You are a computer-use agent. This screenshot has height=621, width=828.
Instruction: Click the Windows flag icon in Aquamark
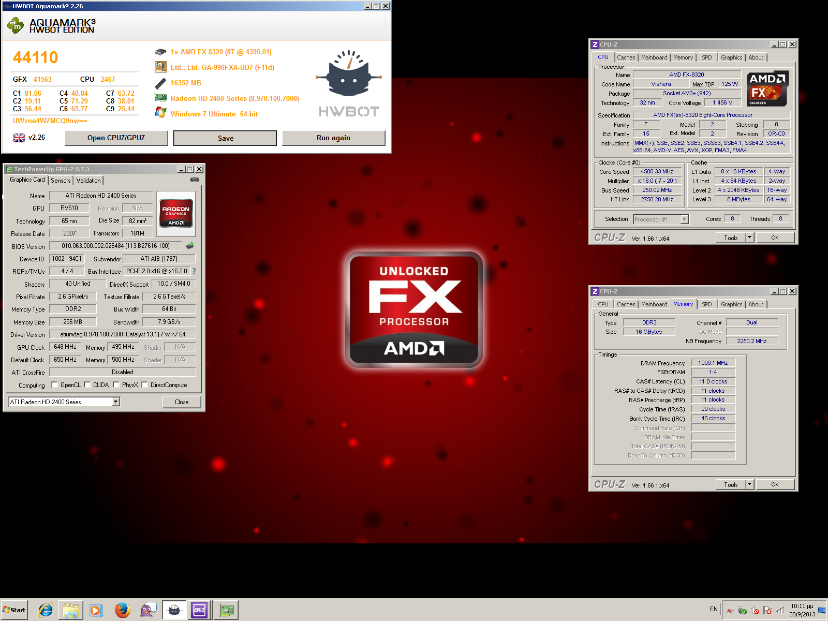[x=160, y=113]
